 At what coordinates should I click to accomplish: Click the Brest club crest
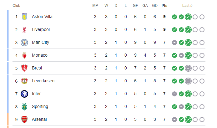tap(24, 68)
